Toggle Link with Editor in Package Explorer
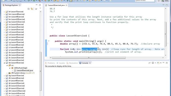 [32, 9]
